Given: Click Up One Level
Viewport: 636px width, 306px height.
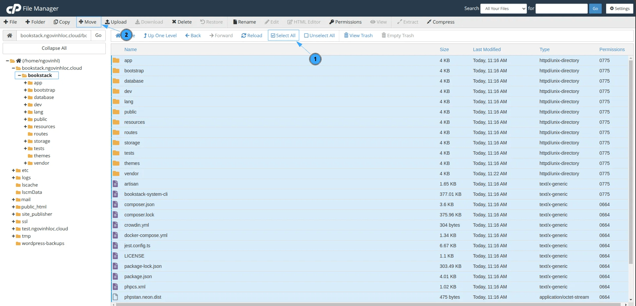Looking at the screenshot, I should click(x=160, y=35).
